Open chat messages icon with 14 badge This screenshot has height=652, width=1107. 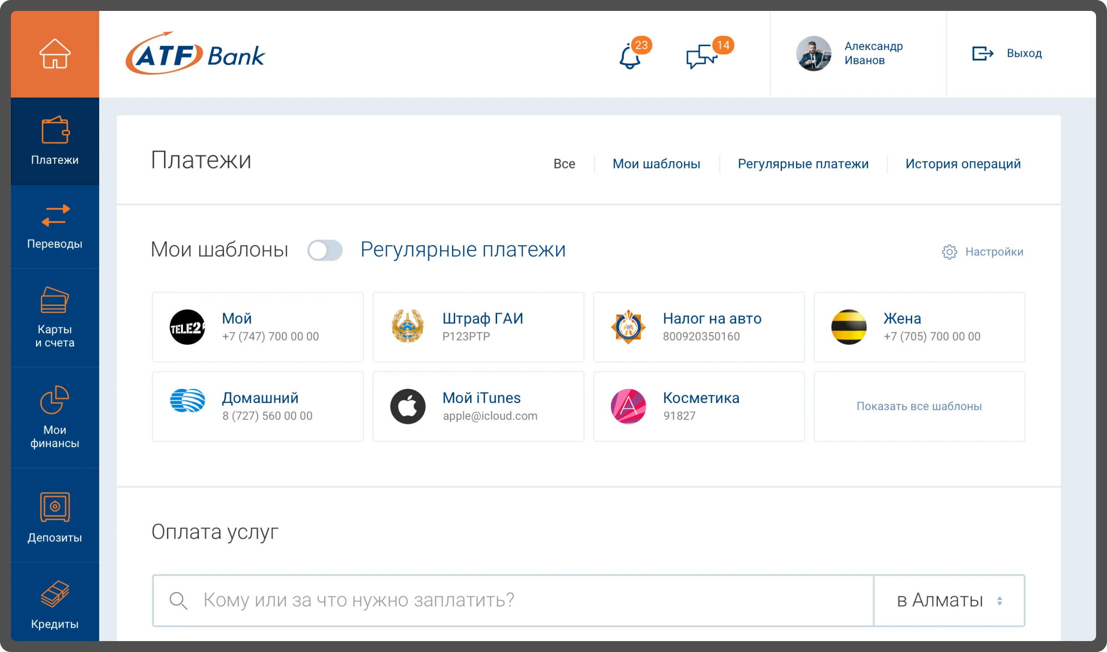pyautogui.click(x=701, y=57)
